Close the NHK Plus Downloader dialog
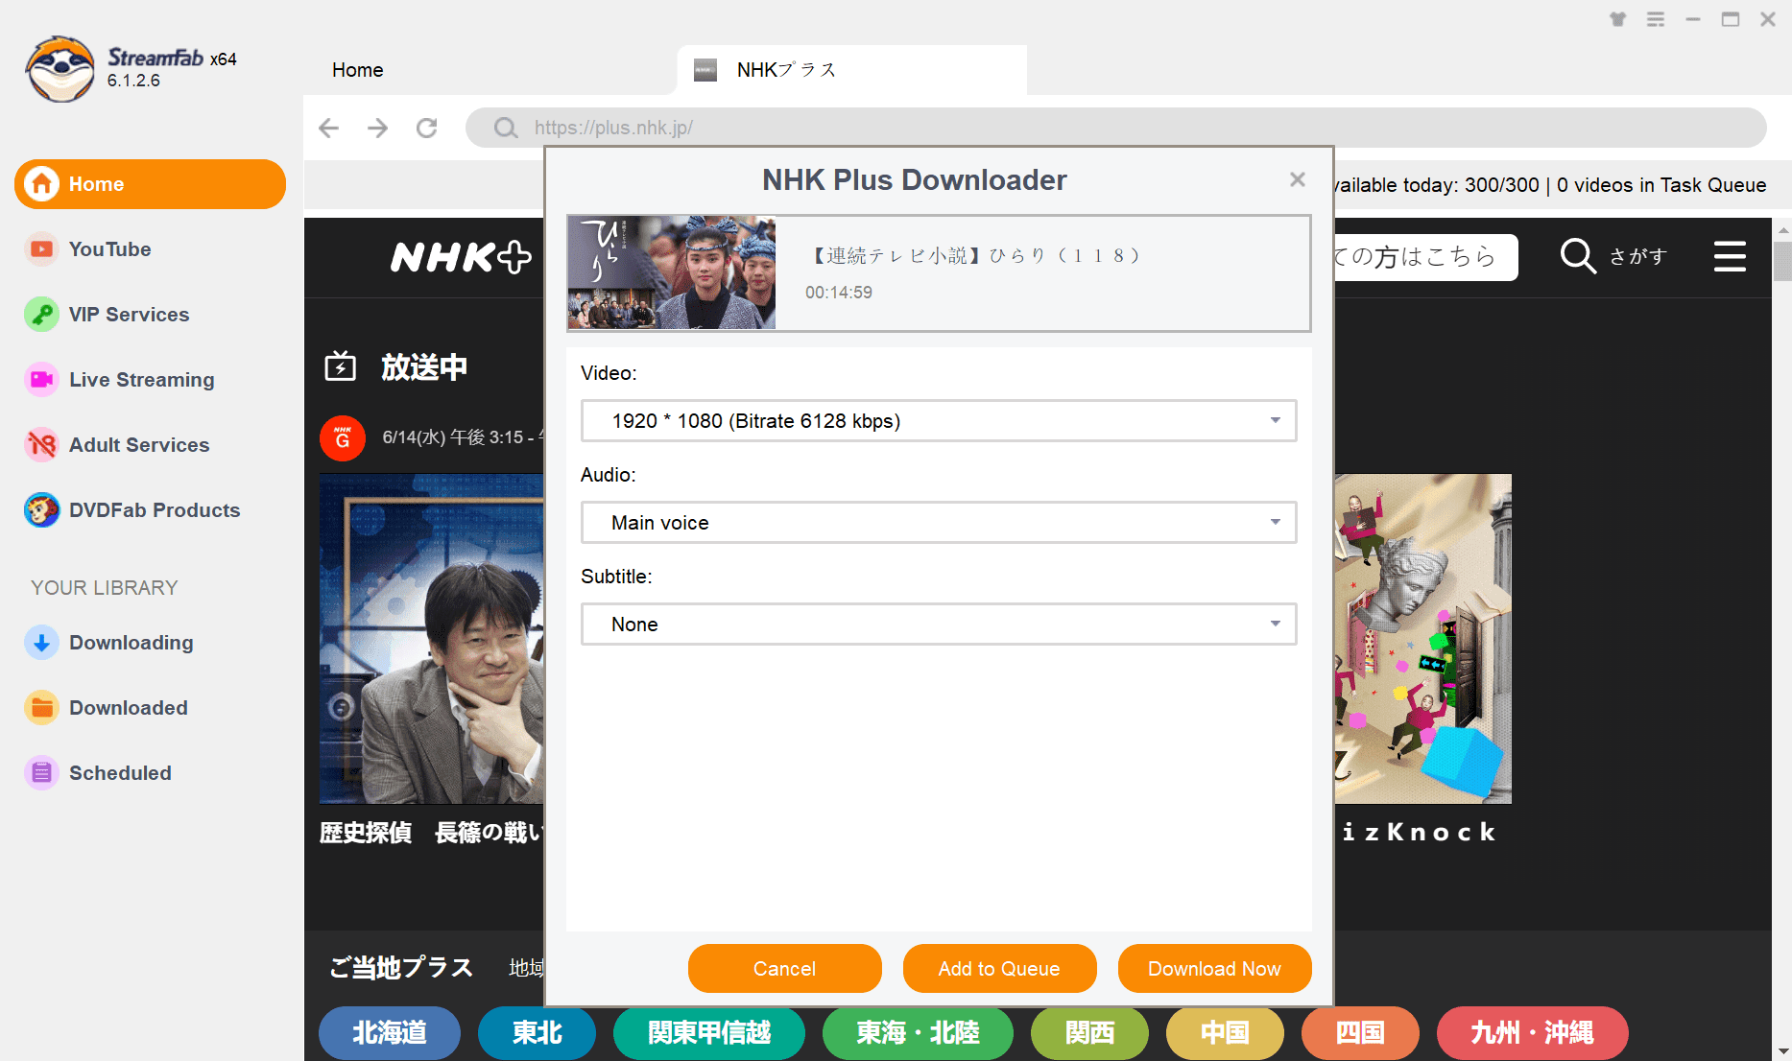Image resolution: width=1792 pixels, height=1061 pixels. pos(1298,179)
